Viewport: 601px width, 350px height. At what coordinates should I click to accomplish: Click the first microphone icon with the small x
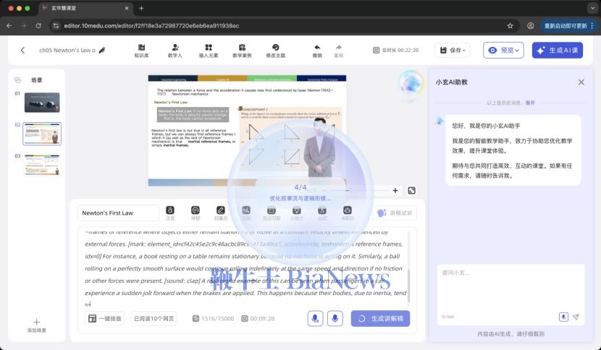point(315,319)
